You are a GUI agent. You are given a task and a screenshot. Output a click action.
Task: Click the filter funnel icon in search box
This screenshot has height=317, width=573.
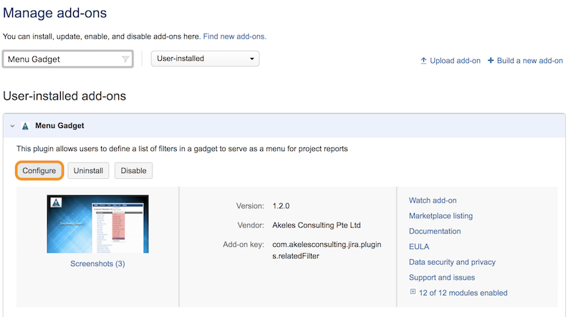click(x=126, y=59)
